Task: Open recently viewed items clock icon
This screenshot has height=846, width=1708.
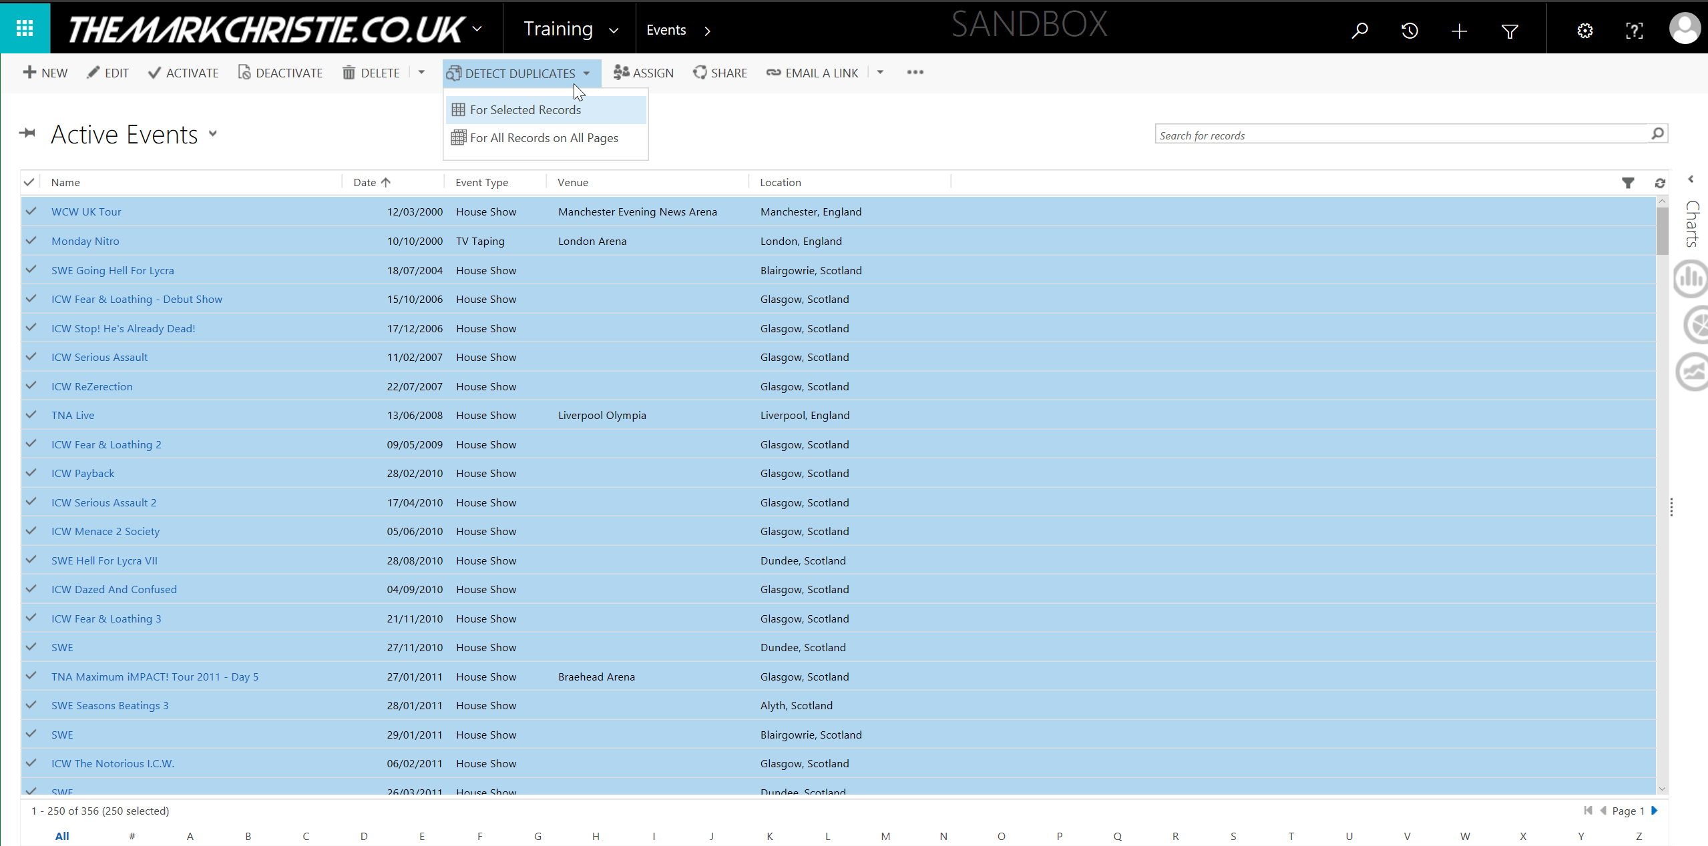Action: 1410,31
